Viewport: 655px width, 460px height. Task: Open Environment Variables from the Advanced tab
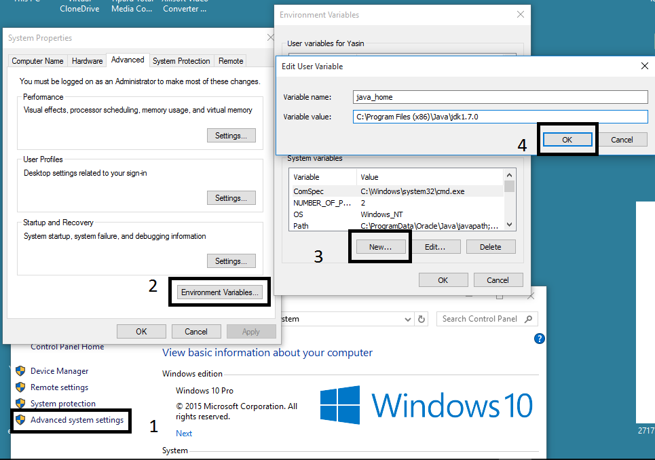click(220, 292)
